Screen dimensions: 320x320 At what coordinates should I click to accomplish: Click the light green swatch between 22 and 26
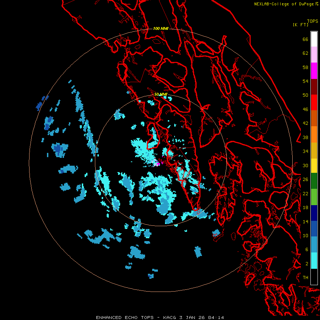coord(314,197)
